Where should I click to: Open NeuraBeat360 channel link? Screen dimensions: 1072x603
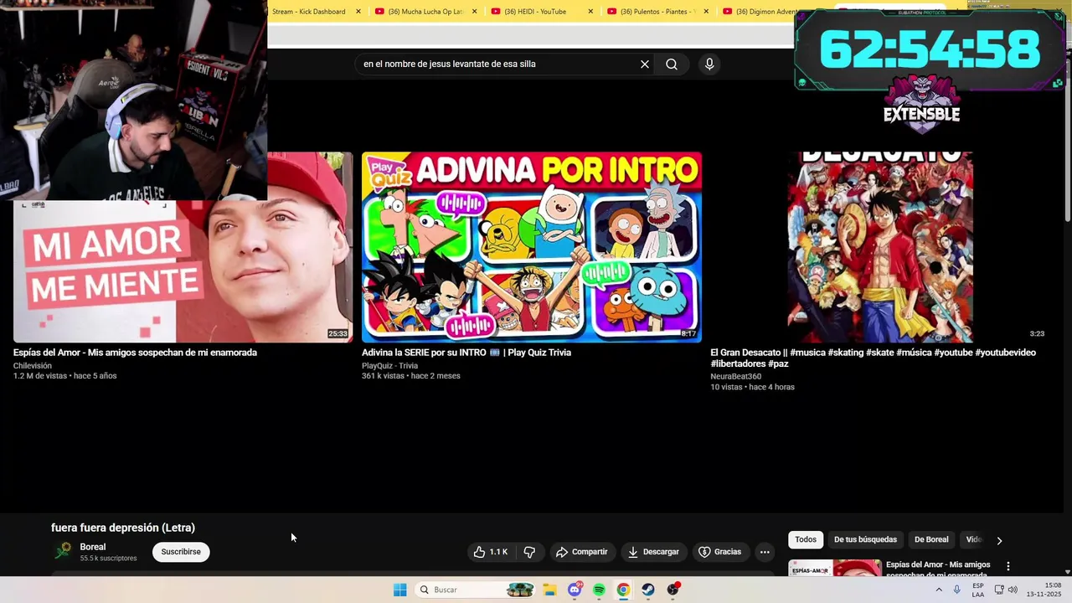pyautogui.click(x=736, y=377)
